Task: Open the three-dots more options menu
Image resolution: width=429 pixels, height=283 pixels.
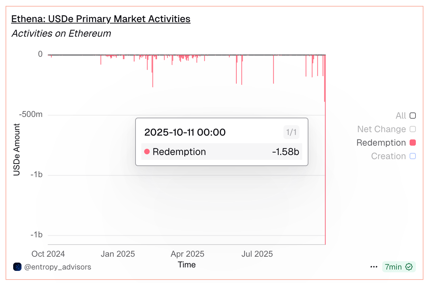Action: 374,267
